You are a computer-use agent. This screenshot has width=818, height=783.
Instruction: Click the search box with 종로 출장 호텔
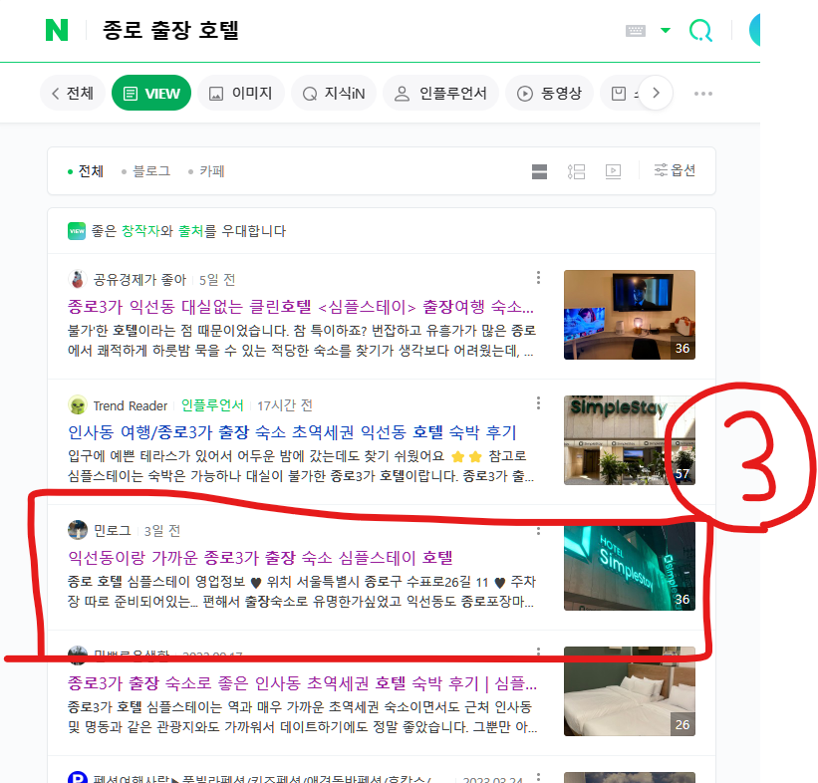pos(170,30)
